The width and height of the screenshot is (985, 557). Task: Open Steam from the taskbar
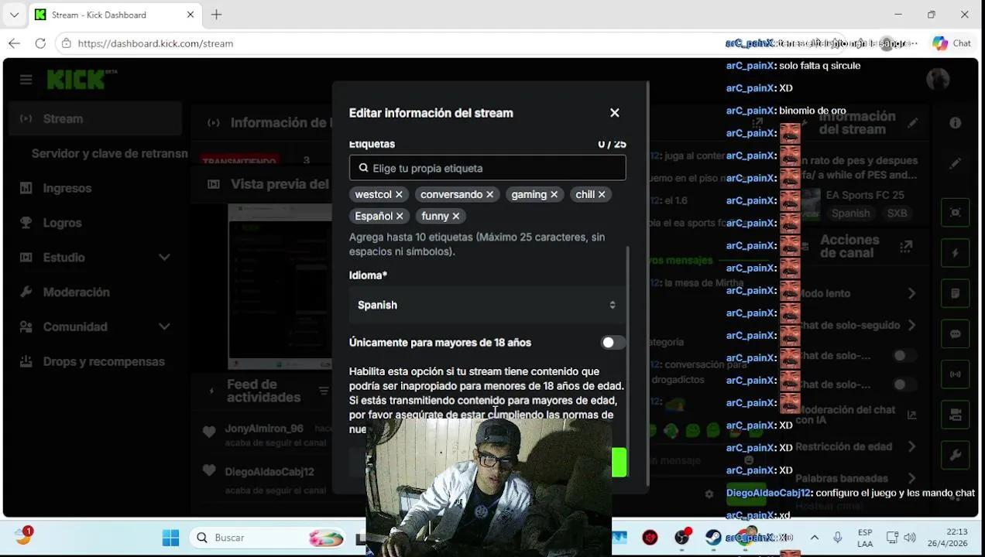click(x=713, y=538)
